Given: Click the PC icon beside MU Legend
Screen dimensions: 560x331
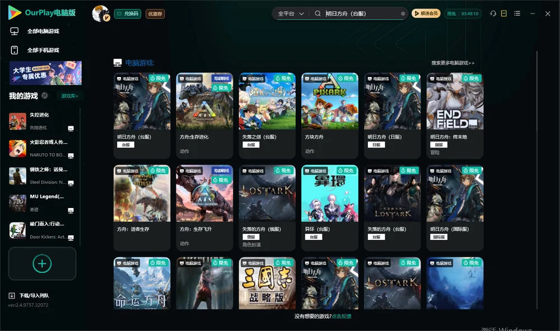Looking at the screenshot, I should pos(71,210).
